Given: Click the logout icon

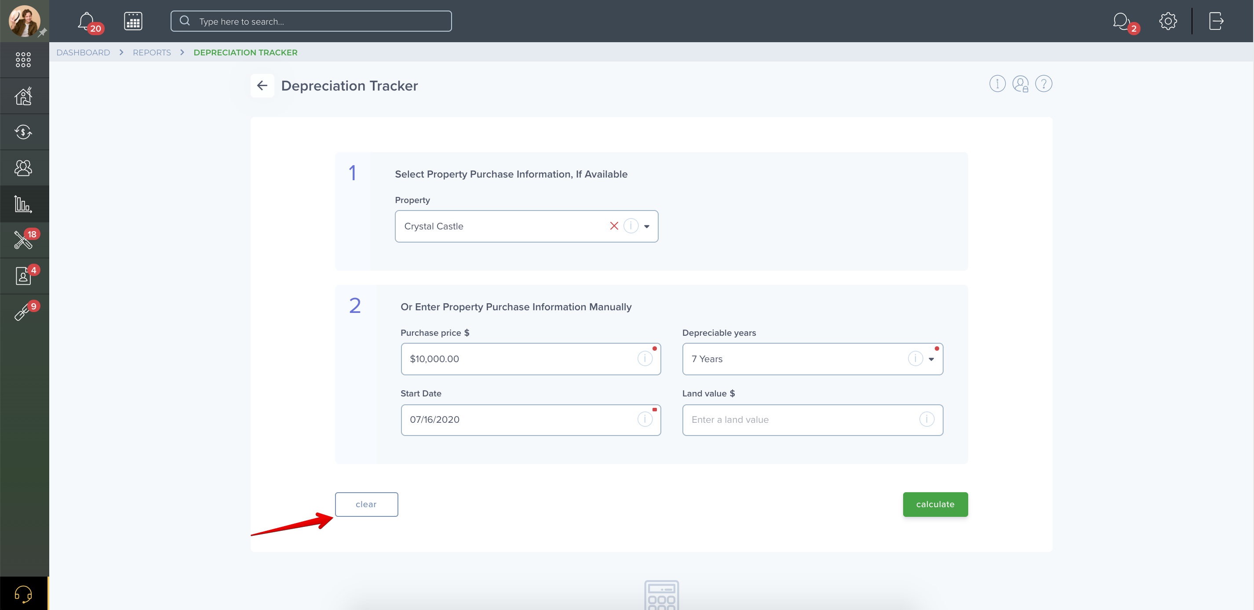Looking at the screenshot, I should pos(1216,21).
